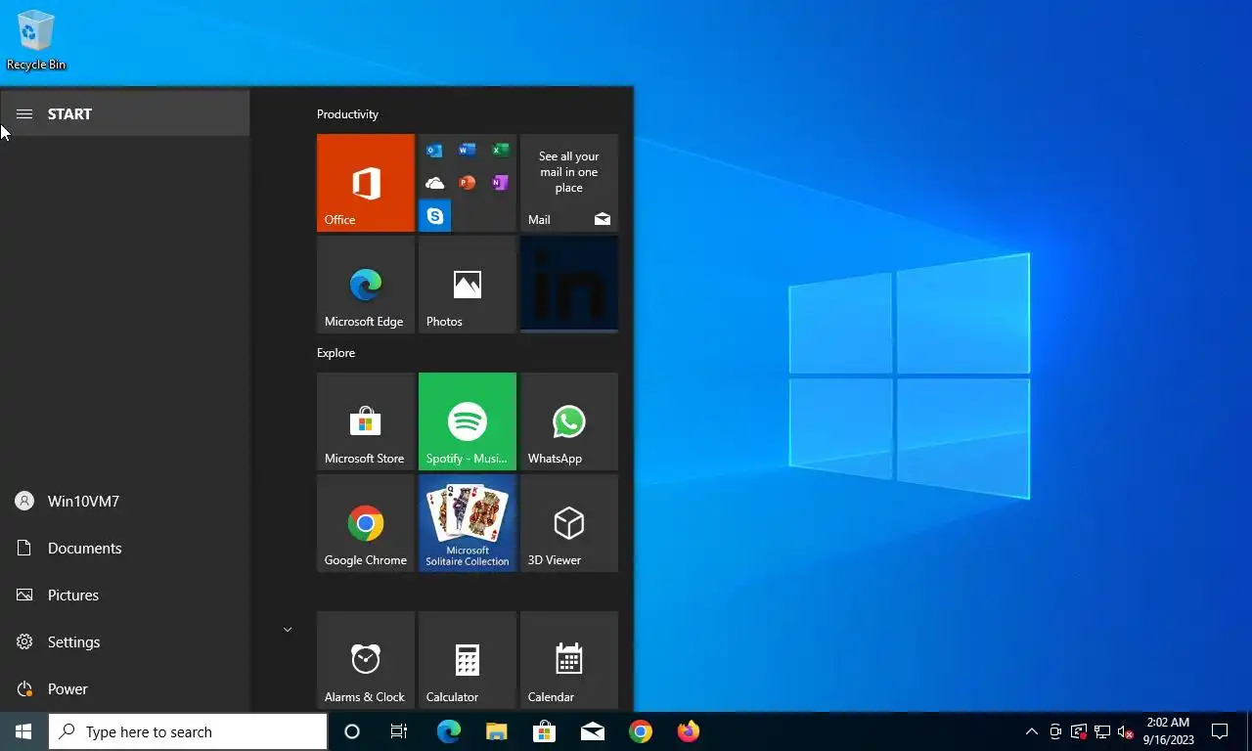Open Mail from the taskbar
Screen dimensions: 1252x751
[593, 731]
